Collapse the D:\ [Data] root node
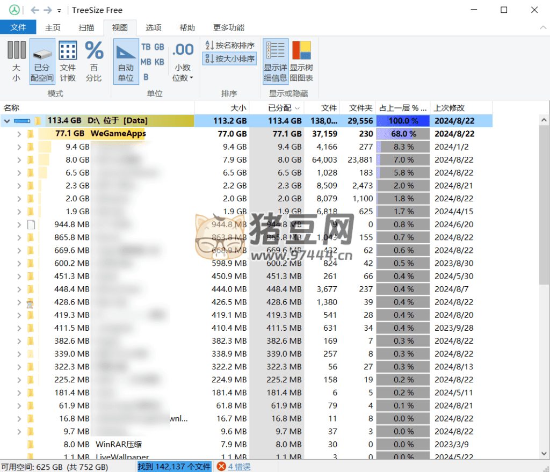The width and height of the screenshot is (550, 472). point(7,121)
